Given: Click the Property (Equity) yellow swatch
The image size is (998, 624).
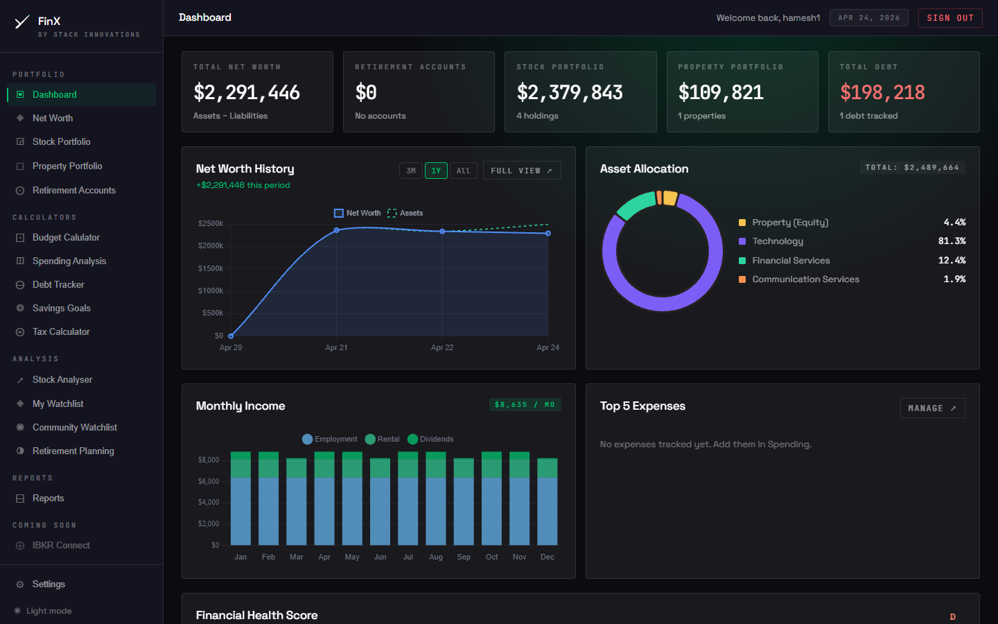Looking at the screenshot, I should click(x=742, y=223).
